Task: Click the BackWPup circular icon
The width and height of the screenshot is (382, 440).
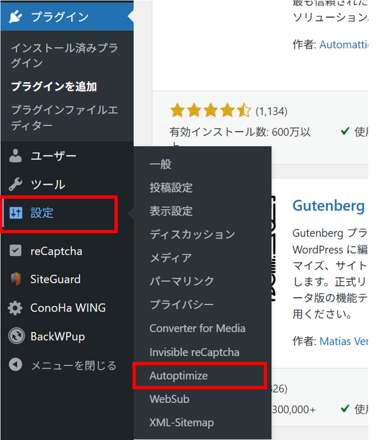Action: click(x=17, y=336)
